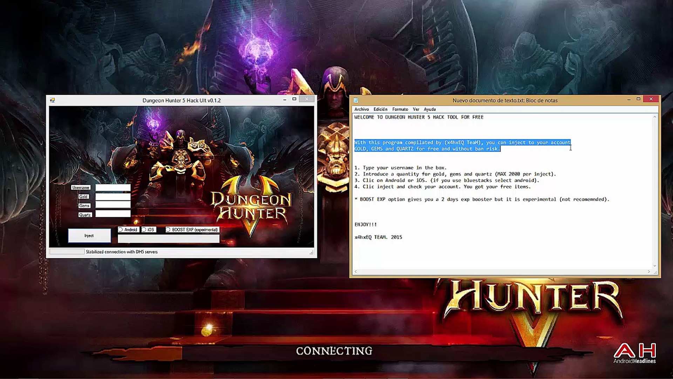
Task: Minimize the Bloc de notas window
Action: pos(629,99)
